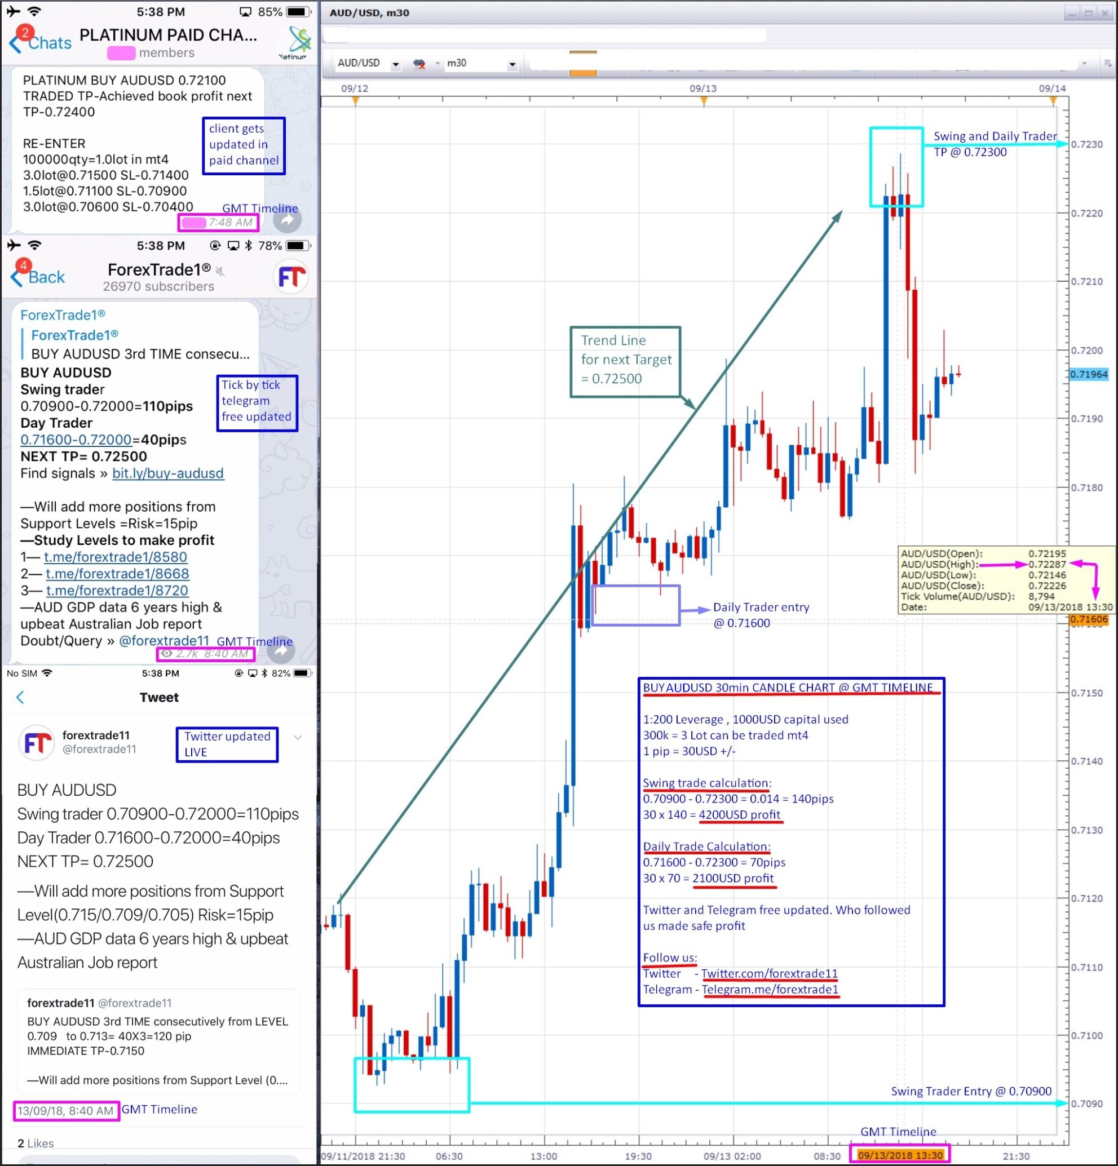The image size is (1118, 1166).
Task: Open link t.me/forextrade1/8668
Action: [x=117, y=574]
